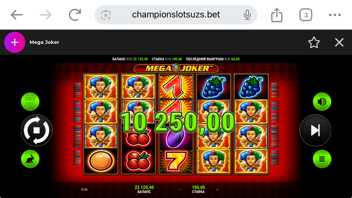Reload the page in the browser

[75, 15]
